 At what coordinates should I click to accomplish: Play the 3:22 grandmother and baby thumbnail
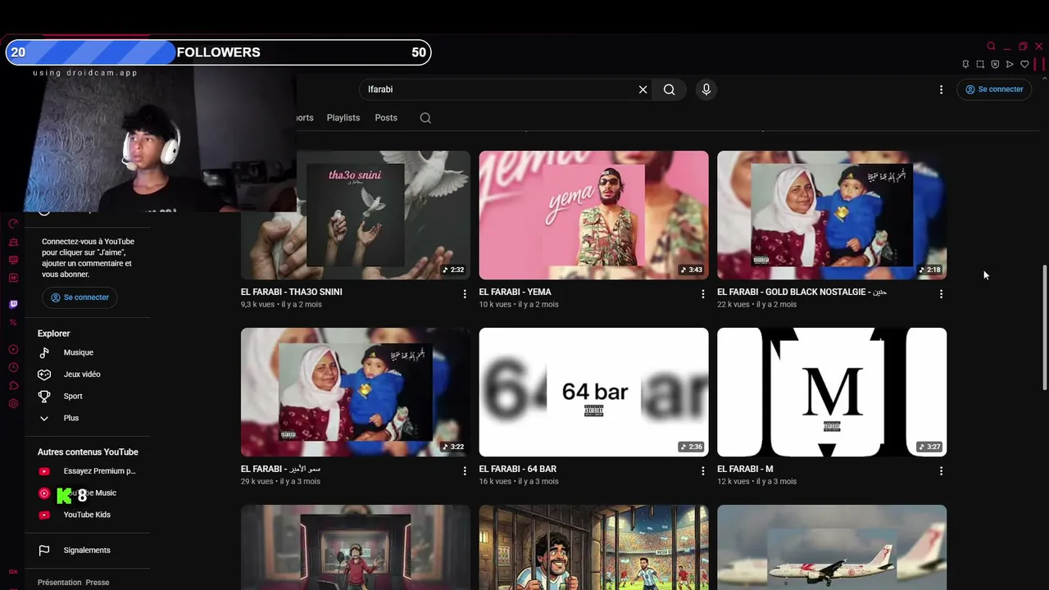click(356, 392)
